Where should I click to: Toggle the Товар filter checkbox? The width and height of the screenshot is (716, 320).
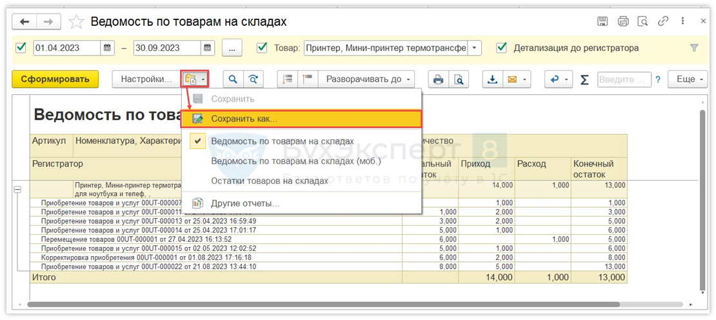[x=262, y=48]
